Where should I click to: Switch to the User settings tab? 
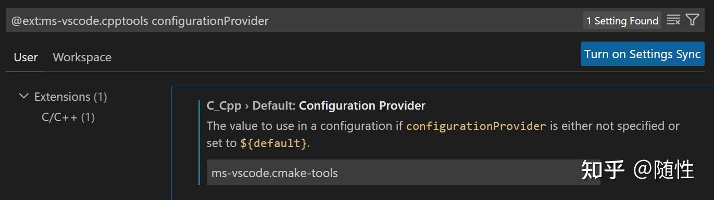[x=26, y=57]
